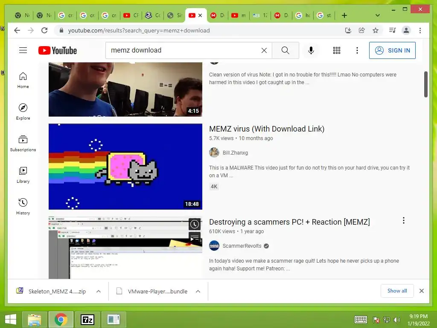Screen dimensions: 437x328
Task: Expand the tab search dropdown chevron
Action: [x=377, y=15]
